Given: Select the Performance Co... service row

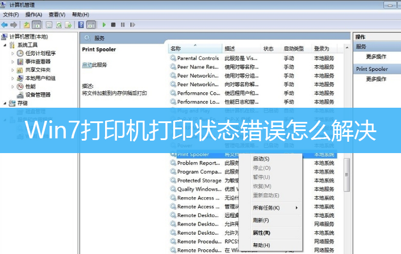Looking at the screenshot, I should [253, 93].
